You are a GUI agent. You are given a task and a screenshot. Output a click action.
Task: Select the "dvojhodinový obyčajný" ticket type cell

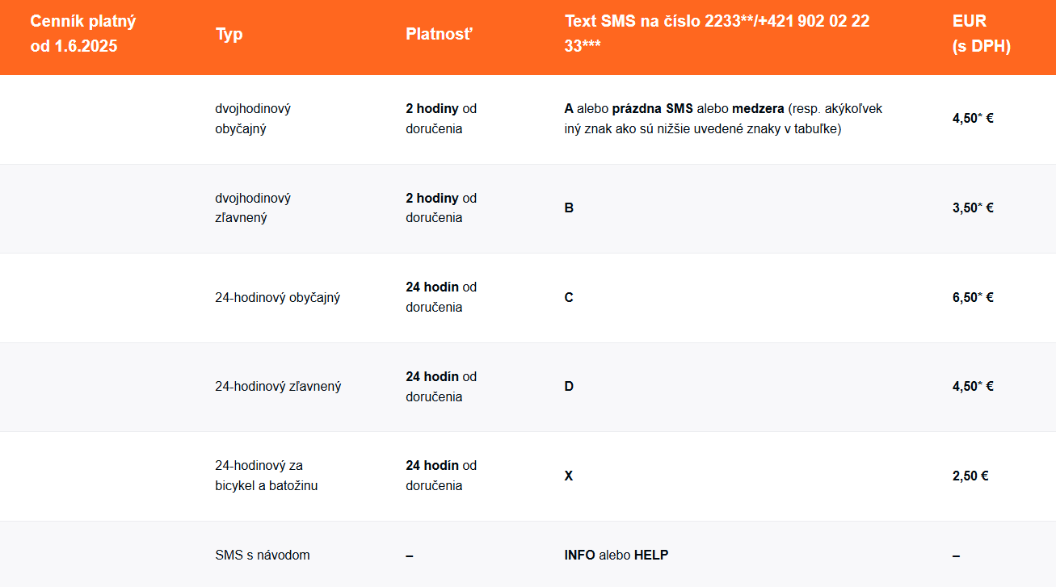pyautogui.click(x=253, y=119)
